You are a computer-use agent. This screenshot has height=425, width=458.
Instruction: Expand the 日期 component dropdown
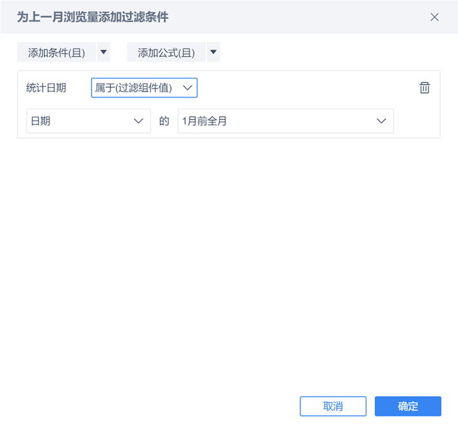(88, 121)
